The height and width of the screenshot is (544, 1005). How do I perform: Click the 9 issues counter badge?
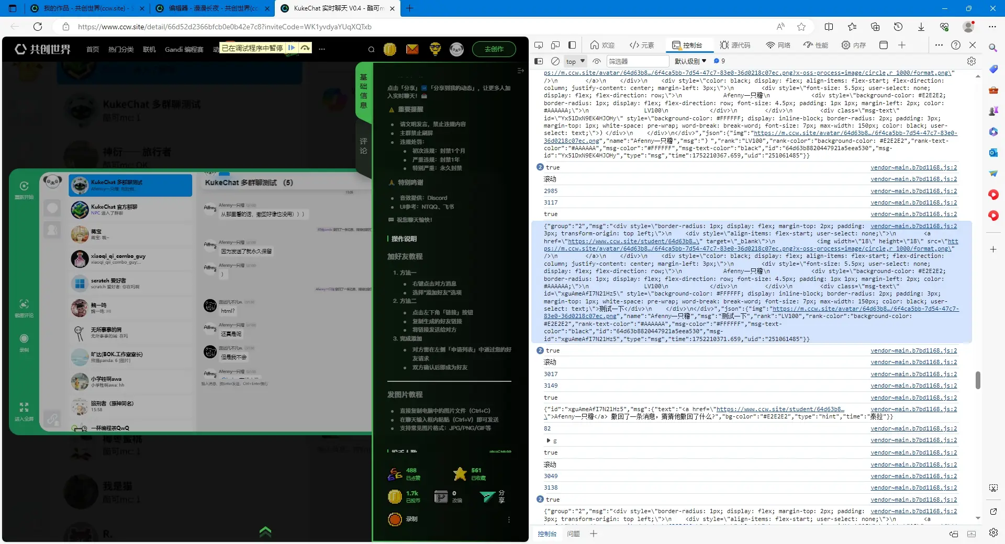tap(719, 61)
